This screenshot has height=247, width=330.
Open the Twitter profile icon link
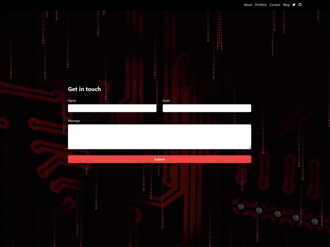[294, 5]
